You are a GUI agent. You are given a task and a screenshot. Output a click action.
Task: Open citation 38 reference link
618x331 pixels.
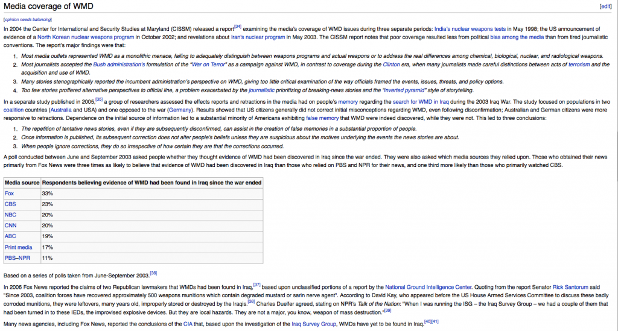pyautogui.click(x=251, y=302)
